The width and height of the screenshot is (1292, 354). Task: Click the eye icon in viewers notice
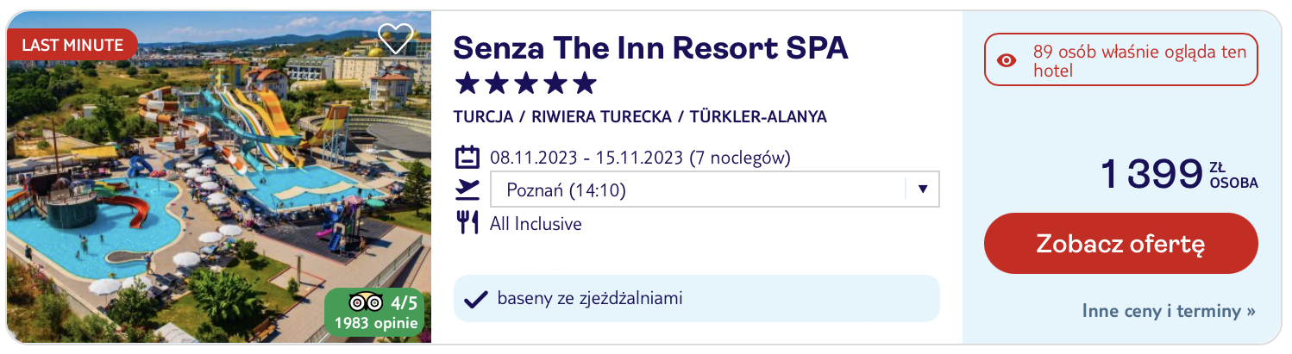[x=1006, y=60]
